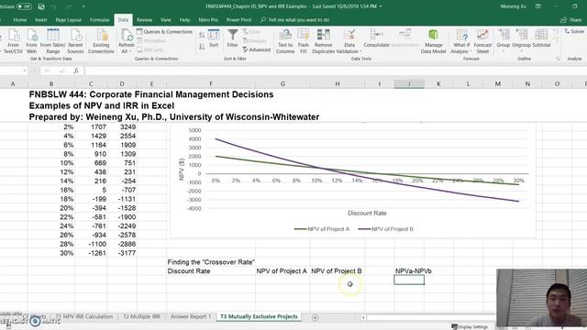Switch to Answer Report 1 sheet
This screenshot has height=330, width=587.
coord(191,316)
